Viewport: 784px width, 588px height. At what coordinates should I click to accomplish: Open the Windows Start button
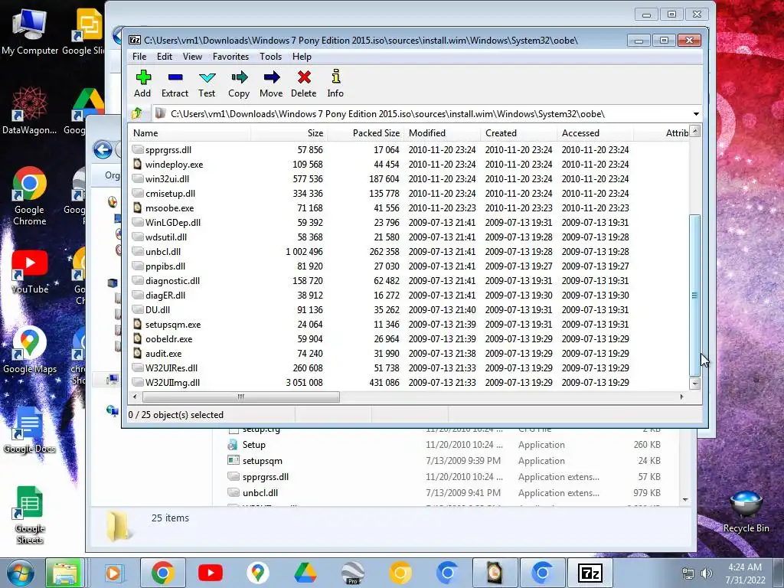[20, 573]
